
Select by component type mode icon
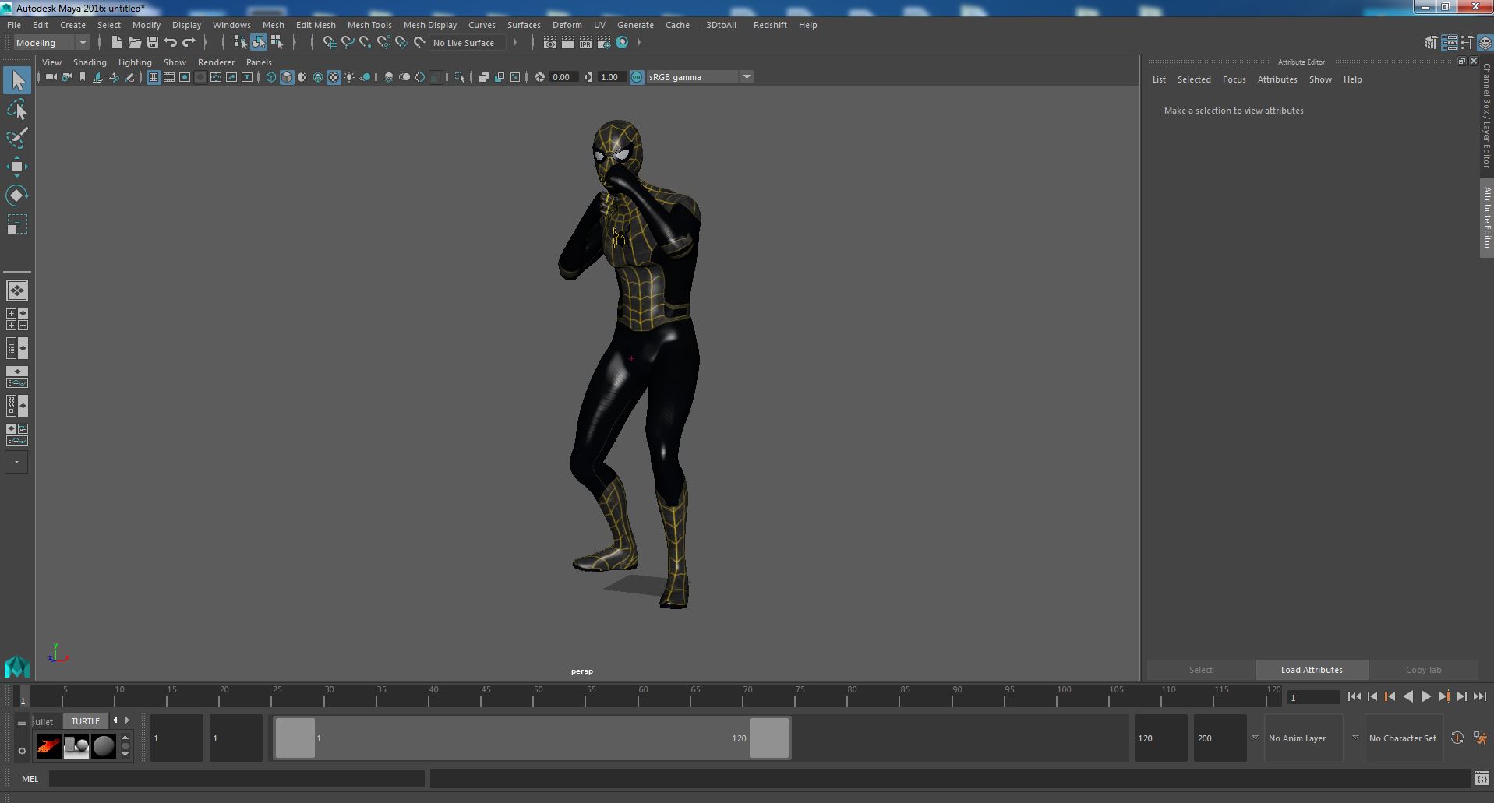tap(277, 42)
